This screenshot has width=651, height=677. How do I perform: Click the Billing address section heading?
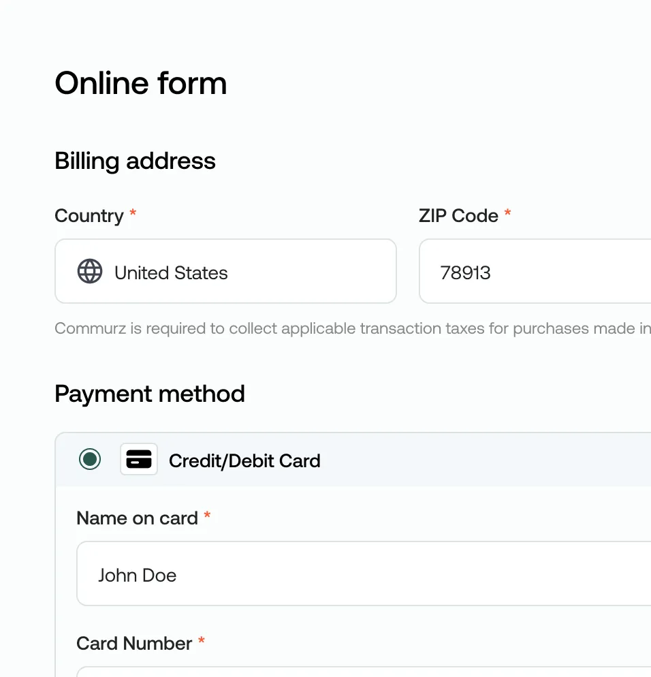tap(135, 161)
